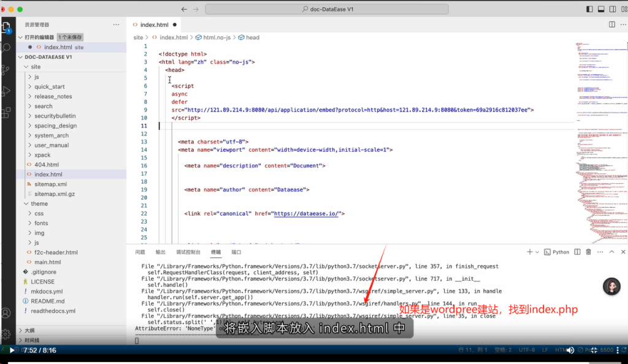Toggle the bottom panel layout icon
The height and width of the screenshot is (364, 628).
(x=601, y=9)
